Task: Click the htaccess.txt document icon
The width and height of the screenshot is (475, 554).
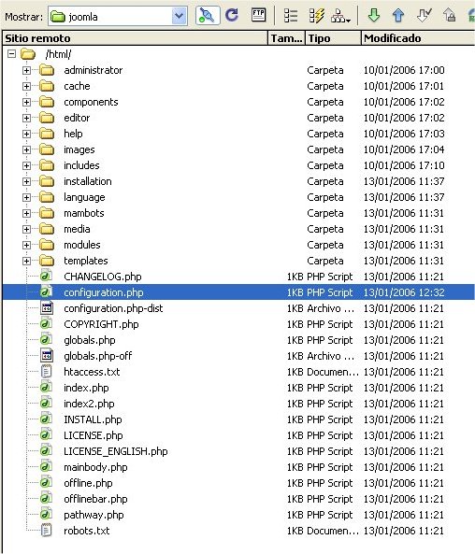Action: point(47,371)
